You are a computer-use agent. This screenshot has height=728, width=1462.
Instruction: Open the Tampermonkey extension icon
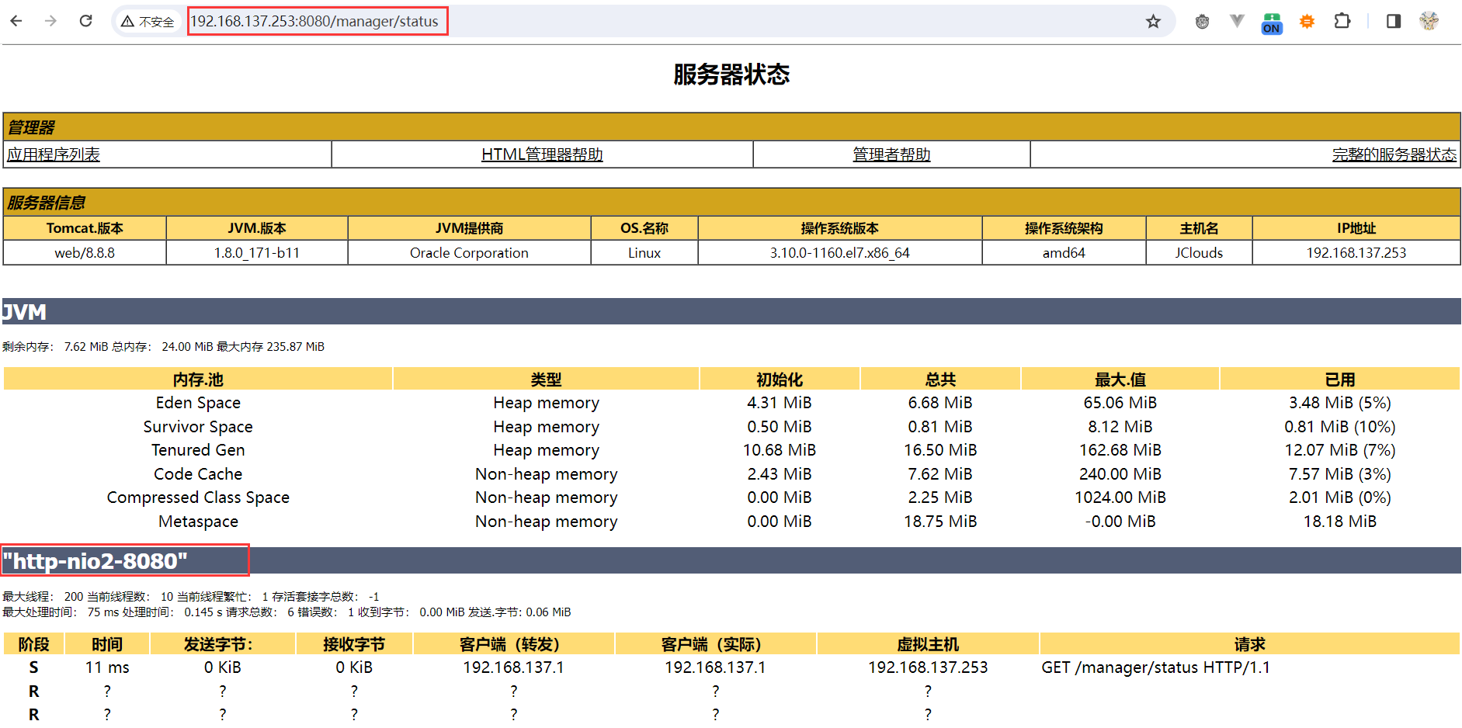pos(1202,21)
